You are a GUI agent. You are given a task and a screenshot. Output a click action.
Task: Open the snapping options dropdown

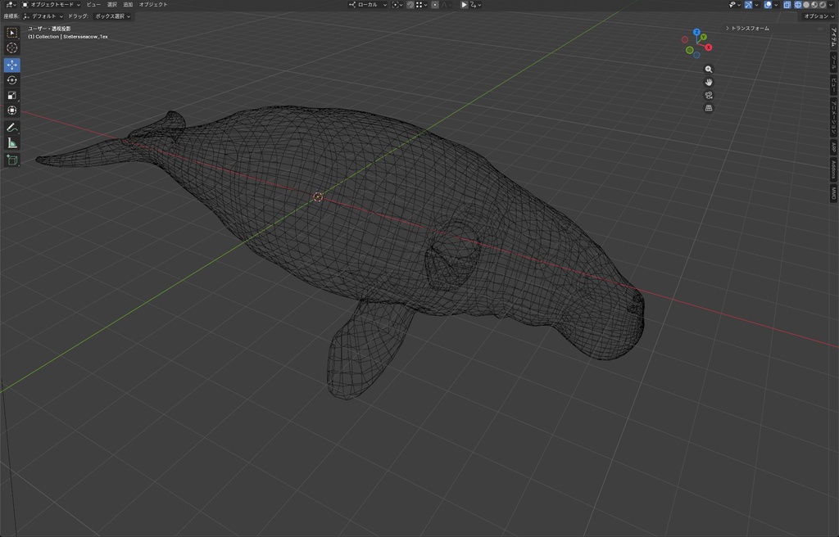coord(422,4)
